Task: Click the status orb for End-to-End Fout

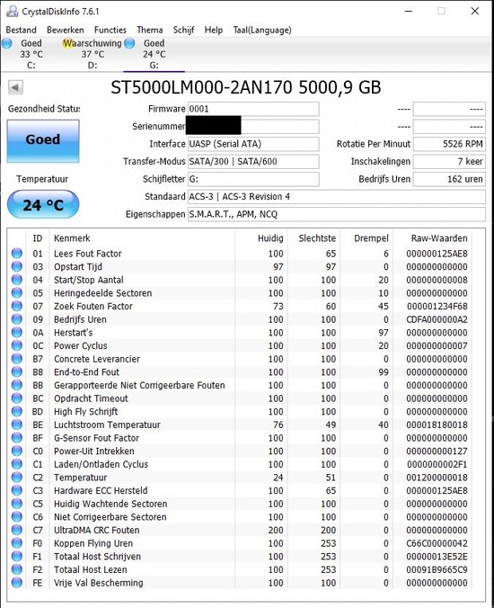Action: tap(17, 371)
